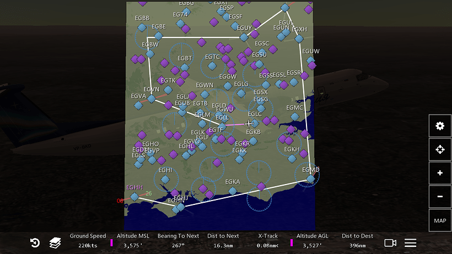Switch camera view with camera icon
Screen dimensions: 452x254
coord(390,243)
